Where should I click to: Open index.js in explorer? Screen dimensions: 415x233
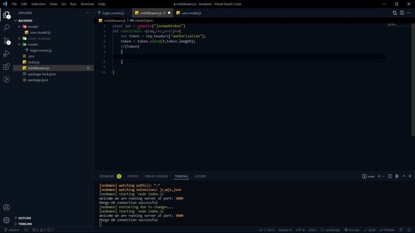click(33, 62)
